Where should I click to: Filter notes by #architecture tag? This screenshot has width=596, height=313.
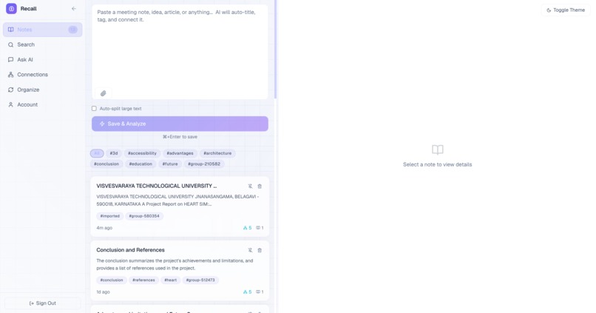tap(217, 153)
